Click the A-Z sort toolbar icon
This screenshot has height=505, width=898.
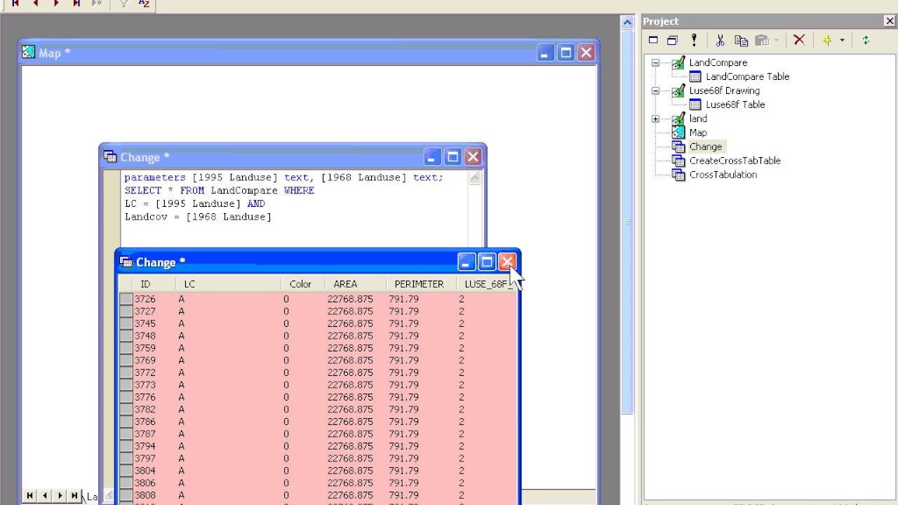point(143,4)
